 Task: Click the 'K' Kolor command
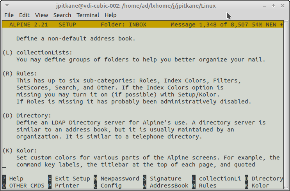257,186
